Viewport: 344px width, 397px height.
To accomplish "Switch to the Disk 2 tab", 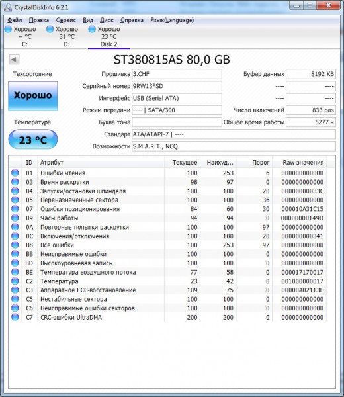I will click(x=109, y=36).
